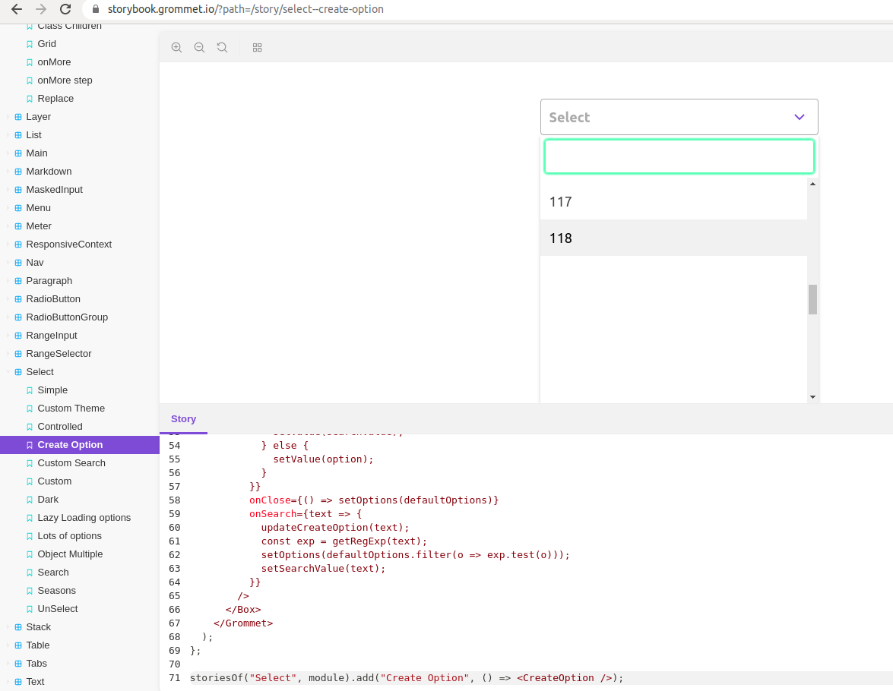Click the setSearchValue(text) code line
Screen dimensions: 893x691
coord(323,569)
